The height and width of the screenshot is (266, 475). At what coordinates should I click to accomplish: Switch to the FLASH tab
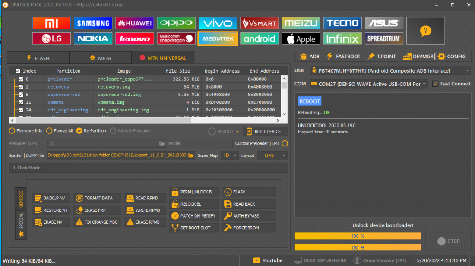[x=38, y=58]
